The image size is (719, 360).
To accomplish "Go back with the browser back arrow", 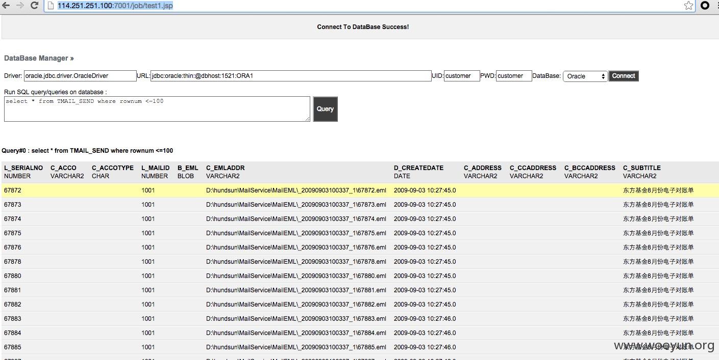I will click(x=6, y=6).
